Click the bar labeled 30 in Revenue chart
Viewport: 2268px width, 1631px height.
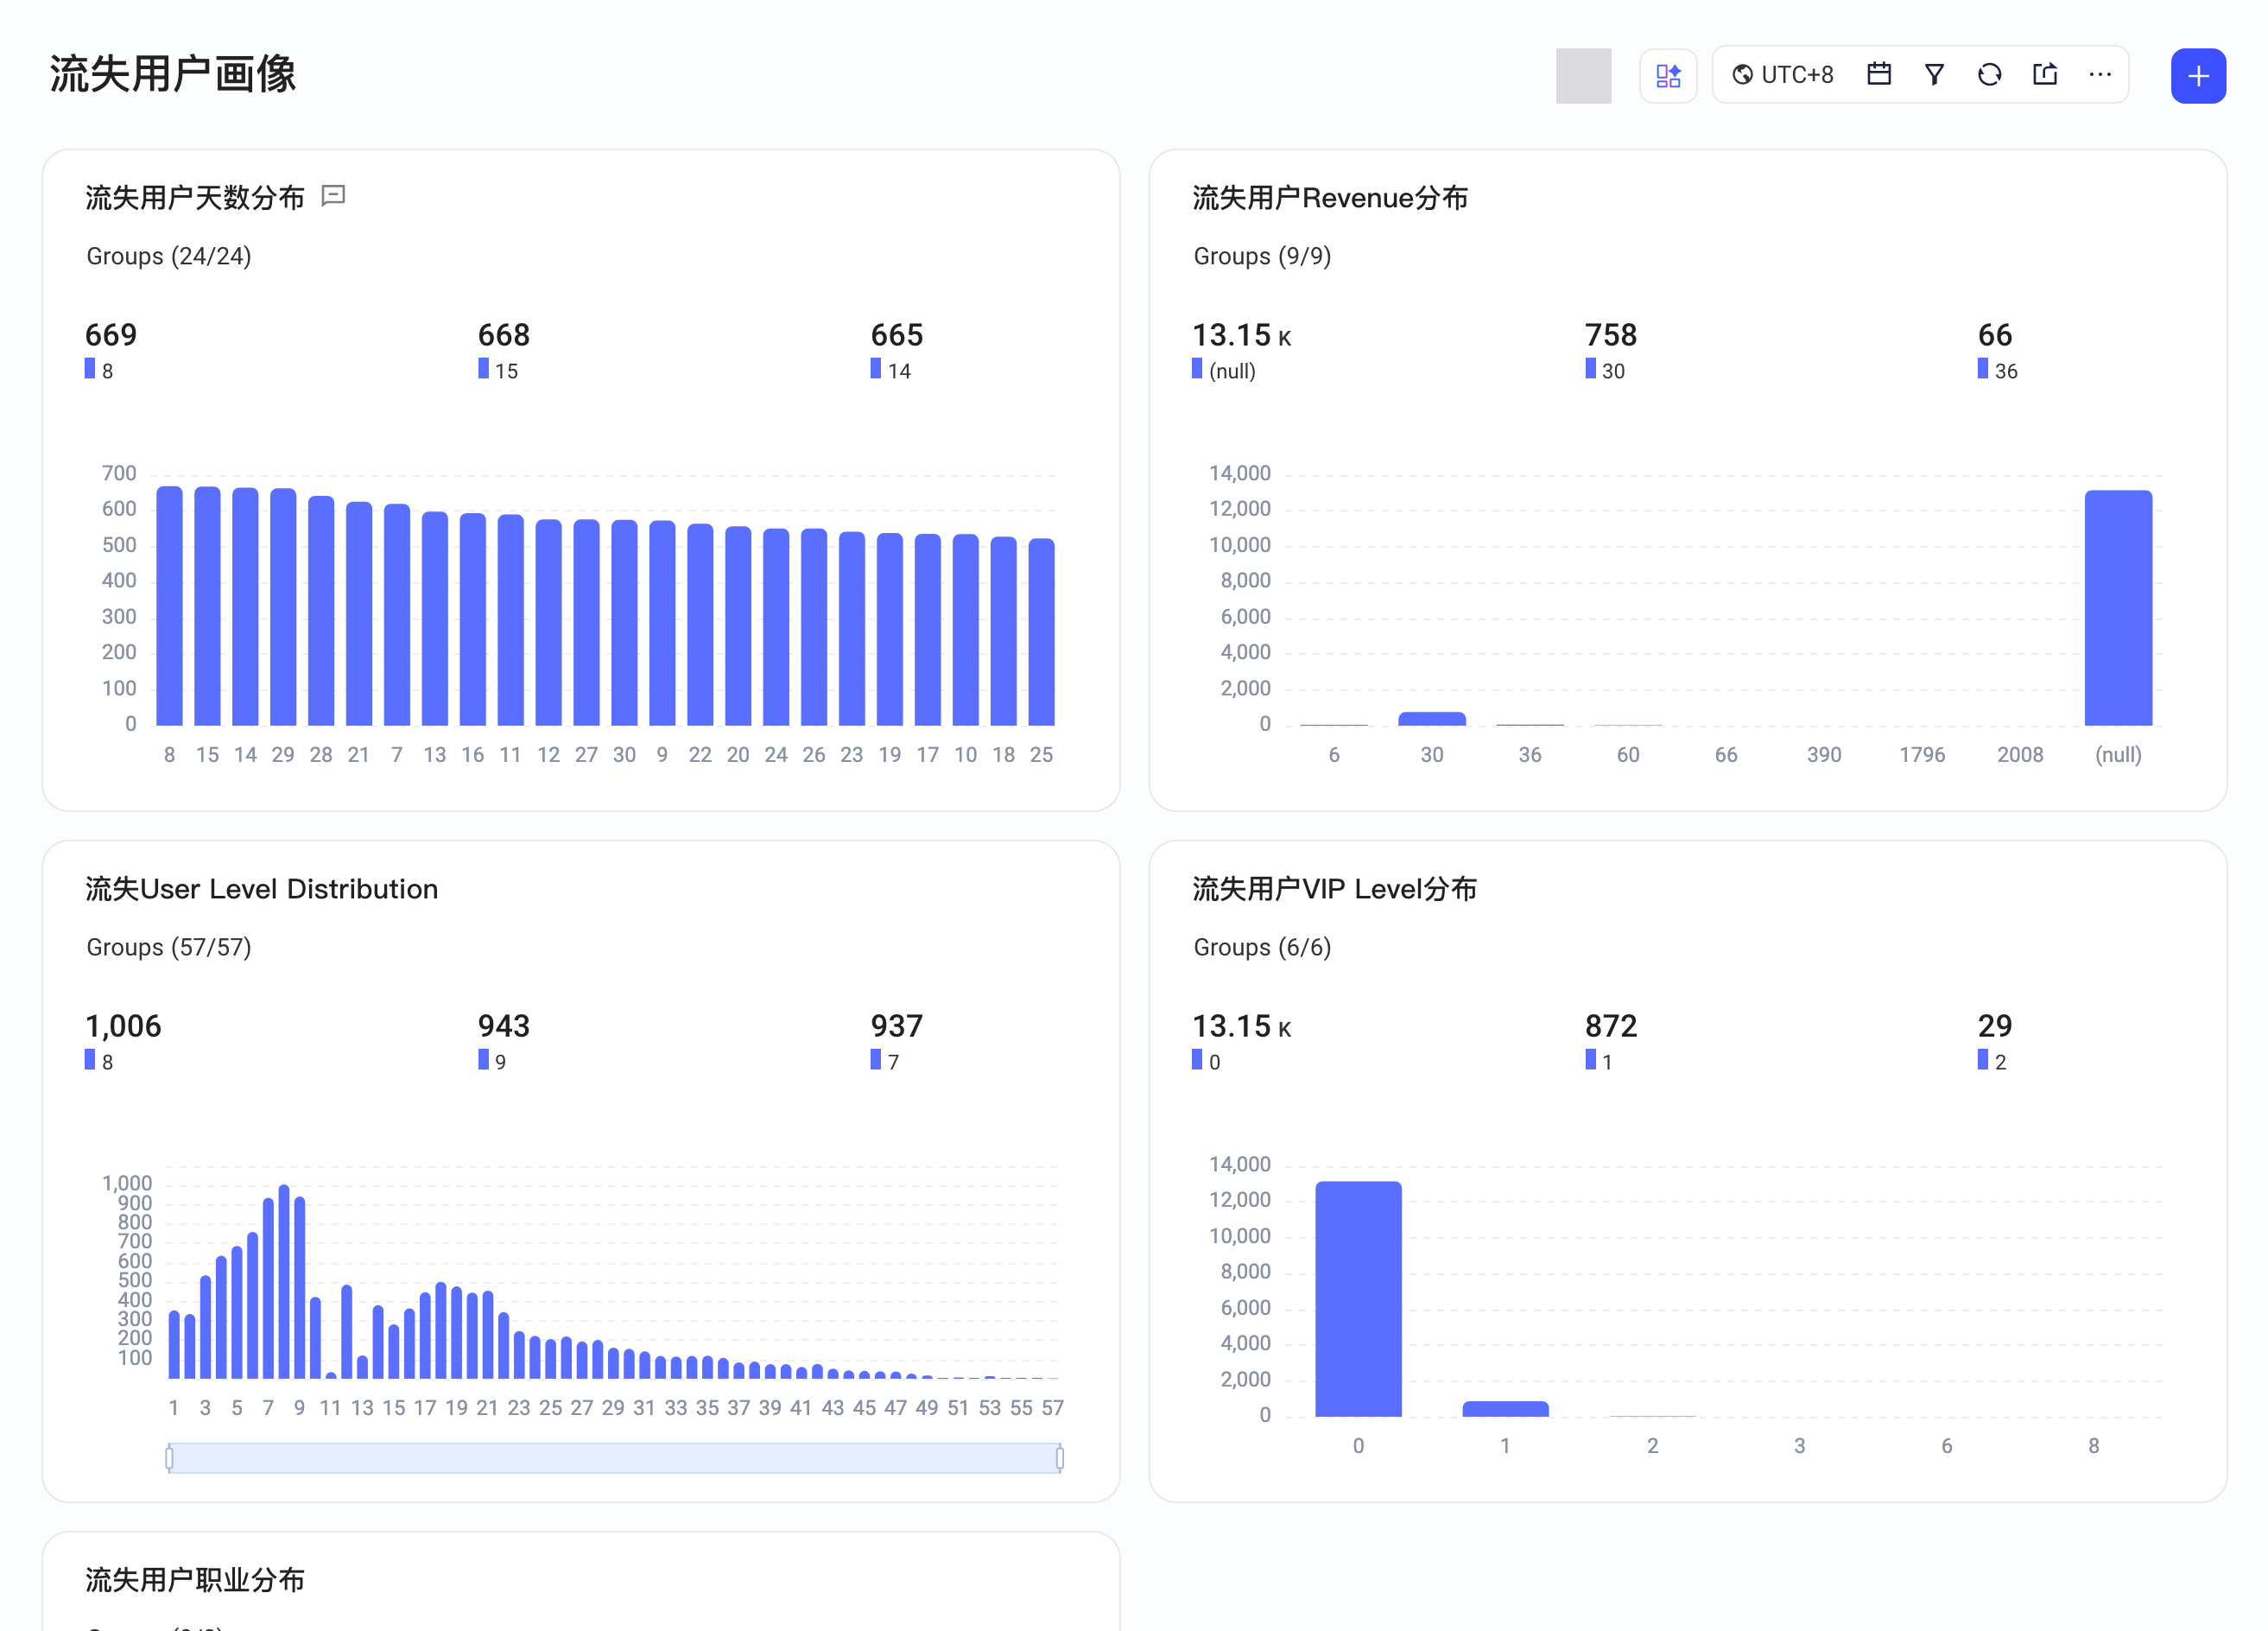coord(1431,718)
